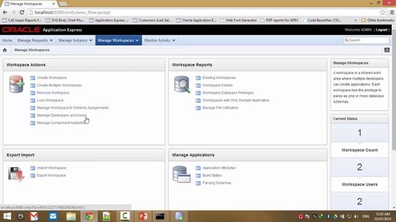The height and width of the screenshot is (222, 396).
Task: Open the Web Font Generator bookmark
Action: coord(238,20)
